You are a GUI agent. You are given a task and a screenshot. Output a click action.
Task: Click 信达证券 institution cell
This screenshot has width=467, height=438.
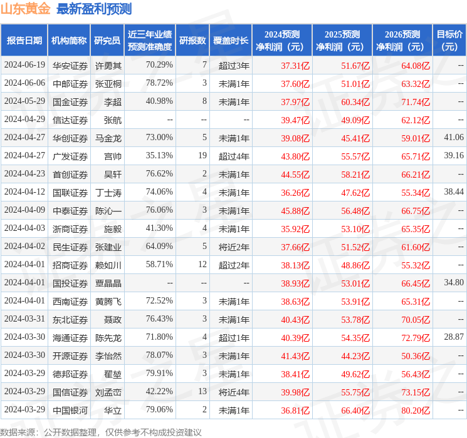(x=70, y=120)
